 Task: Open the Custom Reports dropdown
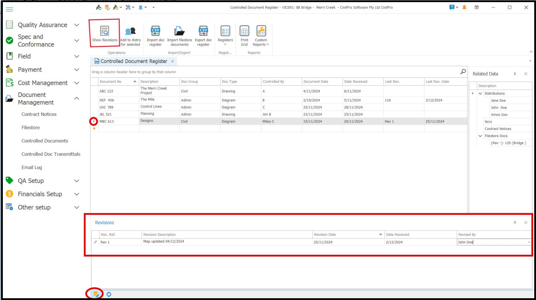(261, 35)
